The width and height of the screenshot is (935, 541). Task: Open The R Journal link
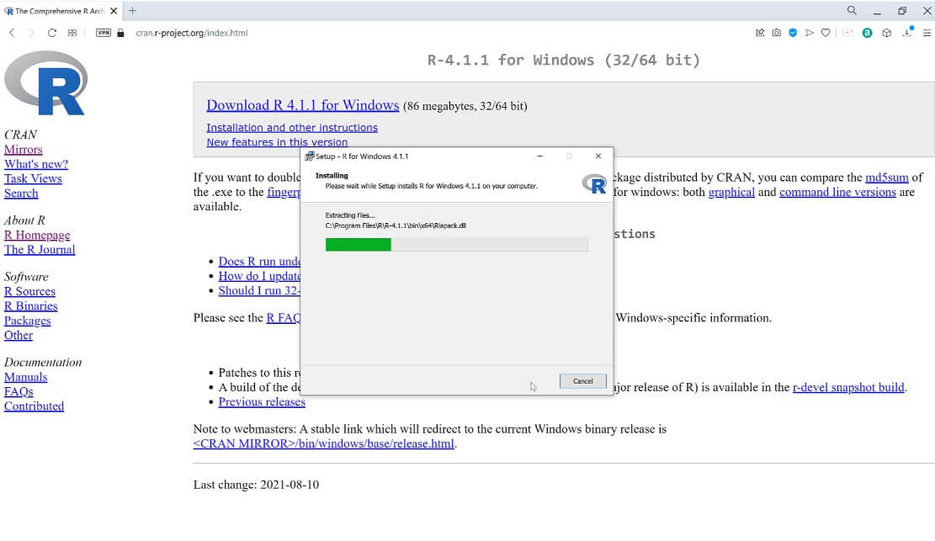click(x=40, y=249)
